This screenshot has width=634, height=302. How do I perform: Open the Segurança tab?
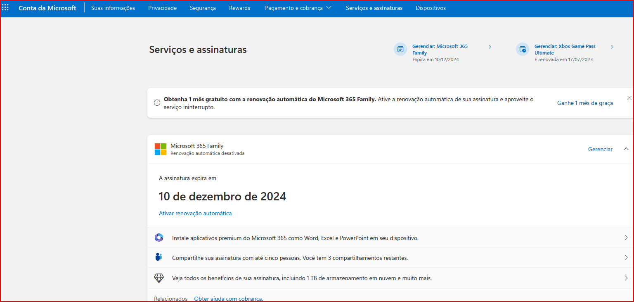point(203,8)
